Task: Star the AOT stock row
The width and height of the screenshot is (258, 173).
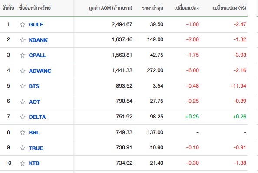Action: [23, 101]
